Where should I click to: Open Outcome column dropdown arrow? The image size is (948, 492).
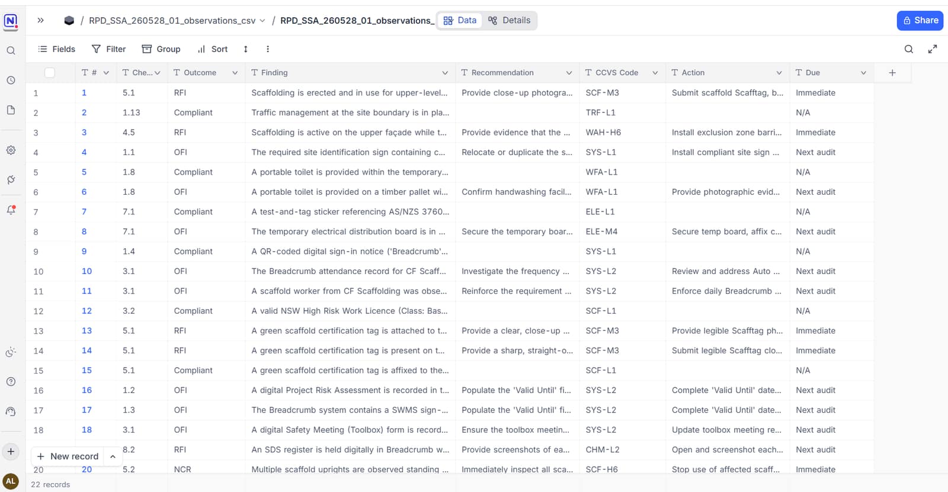235,73
